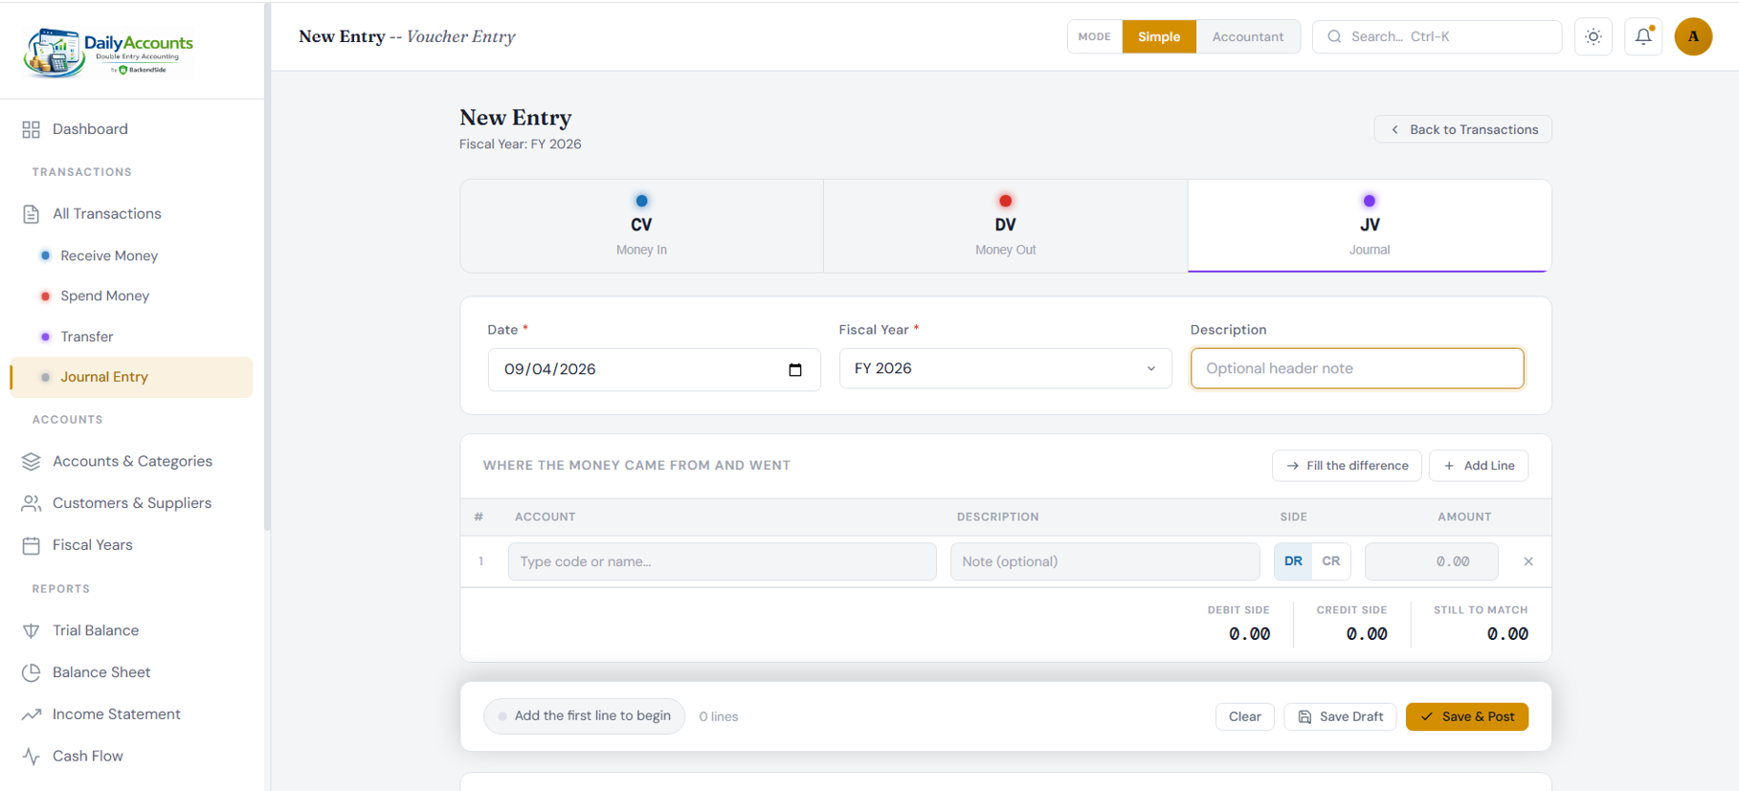
Task: Open Receive Money in sidebar
Action: tap(108, 255)
